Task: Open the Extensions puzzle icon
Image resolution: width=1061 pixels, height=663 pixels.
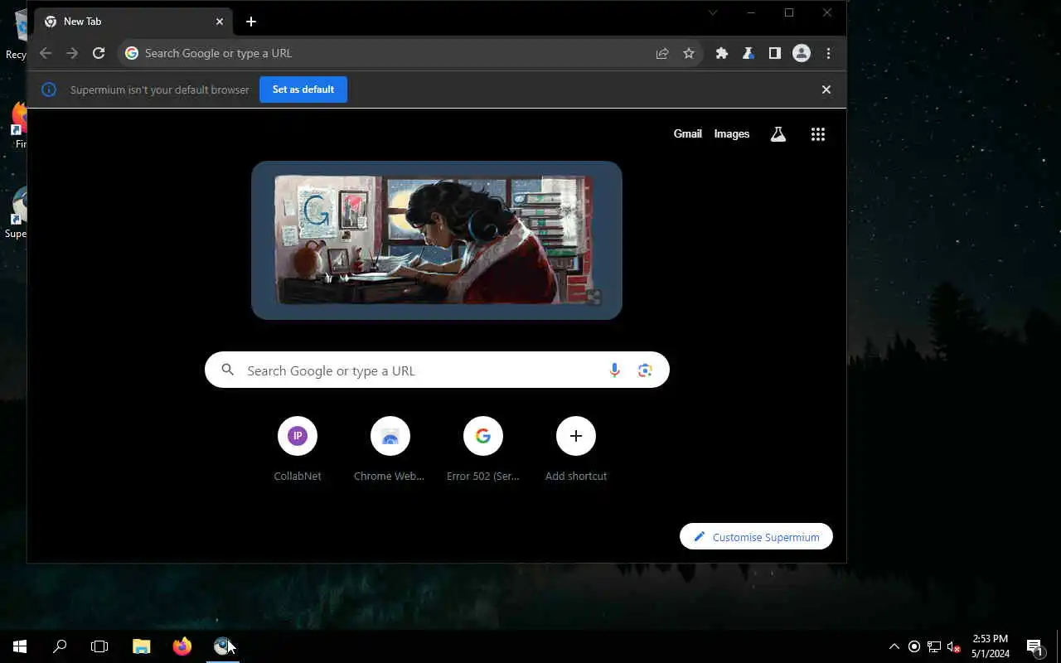Action: click(x=722, y=53)
